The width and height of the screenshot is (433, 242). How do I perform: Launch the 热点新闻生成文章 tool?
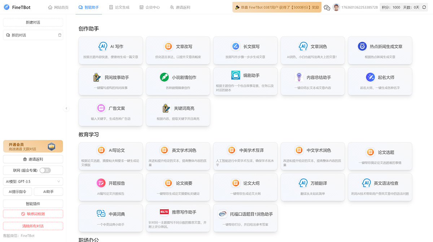click(x=380, y=50)
